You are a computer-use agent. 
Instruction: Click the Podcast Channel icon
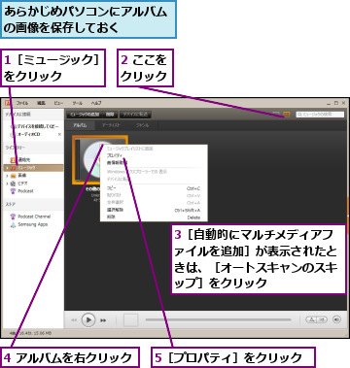13,217
